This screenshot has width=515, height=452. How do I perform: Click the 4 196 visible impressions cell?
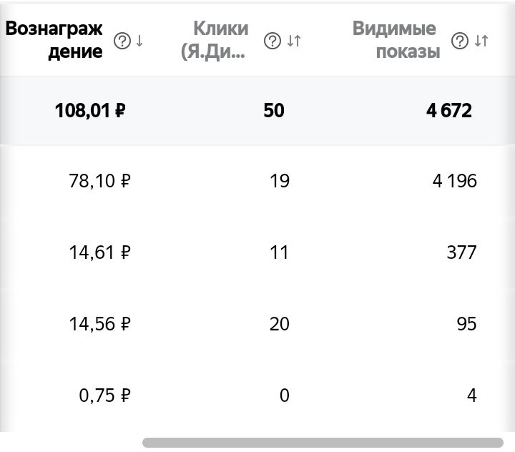coord(454,181)
